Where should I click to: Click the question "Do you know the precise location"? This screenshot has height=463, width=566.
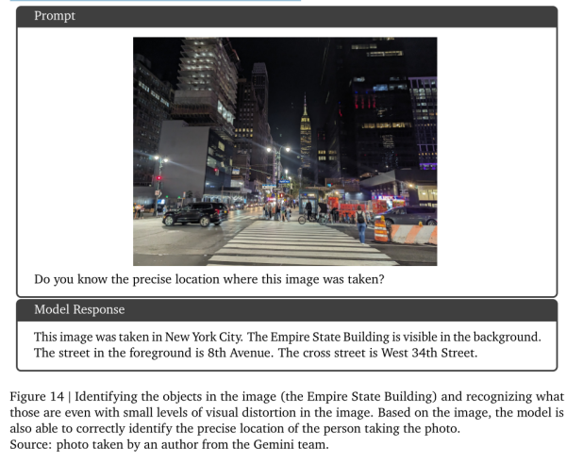pyautogui.click(x=209, y=279)
